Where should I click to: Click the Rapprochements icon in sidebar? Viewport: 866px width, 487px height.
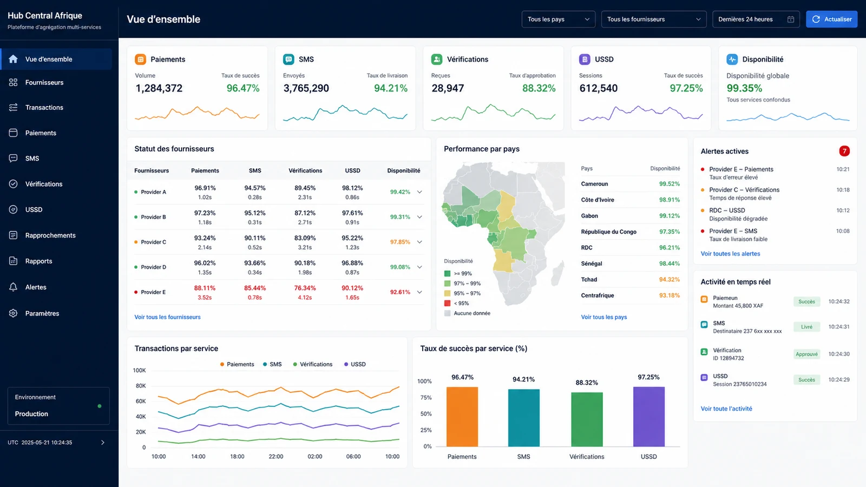[14, 235]
